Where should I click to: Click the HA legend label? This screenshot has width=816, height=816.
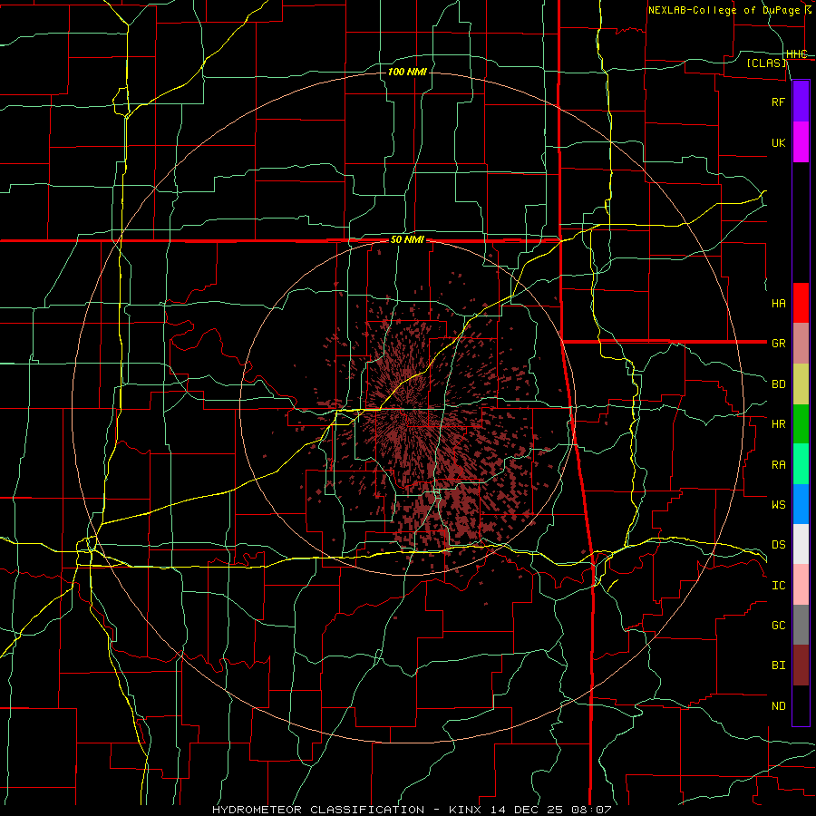click(778, 303)
